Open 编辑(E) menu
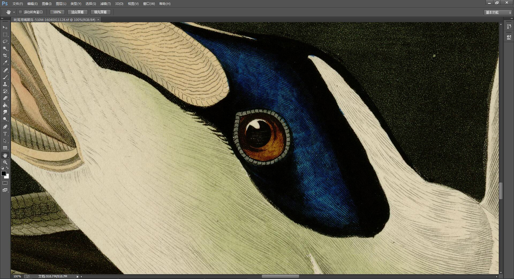Image resolution: width=514 pixels, height=279 pixels. click(33, 3)
